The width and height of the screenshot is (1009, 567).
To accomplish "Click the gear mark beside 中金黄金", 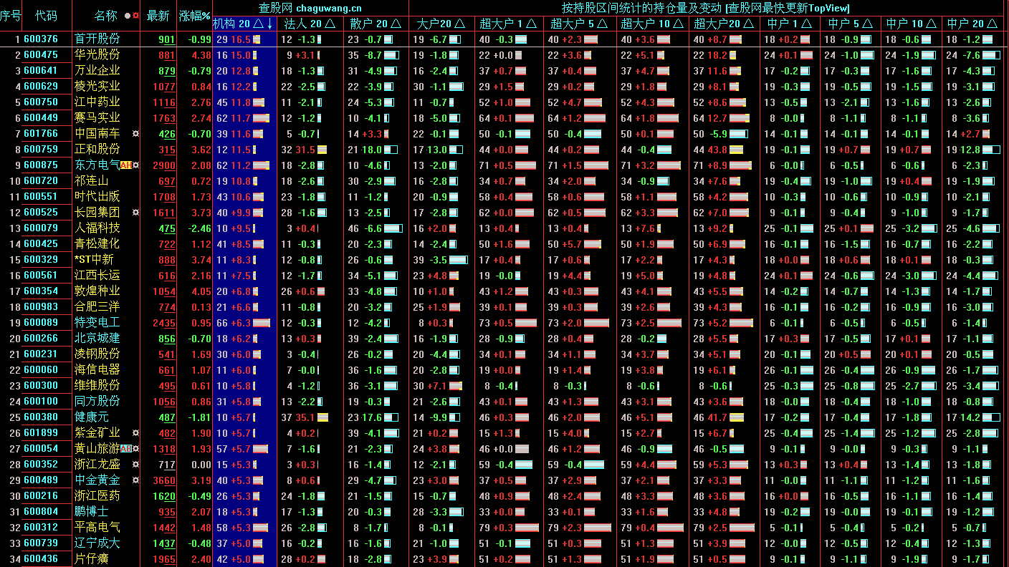I will coord(135,480).
